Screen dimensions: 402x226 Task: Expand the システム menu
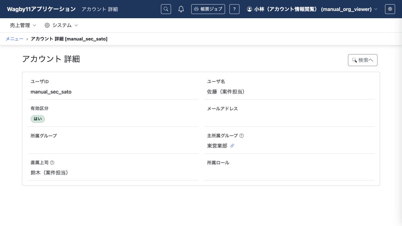pos(61,25)
